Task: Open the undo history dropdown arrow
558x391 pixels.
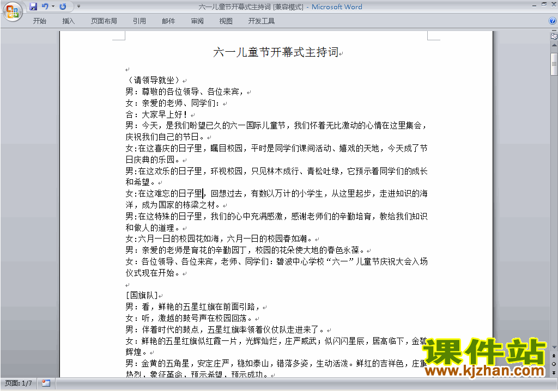Action: pos(53,7)
